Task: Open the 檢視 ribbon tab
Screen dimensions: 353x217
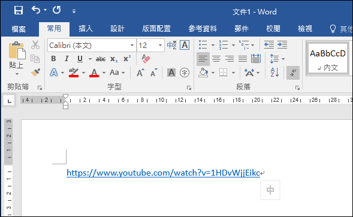Action: (305, 29)
